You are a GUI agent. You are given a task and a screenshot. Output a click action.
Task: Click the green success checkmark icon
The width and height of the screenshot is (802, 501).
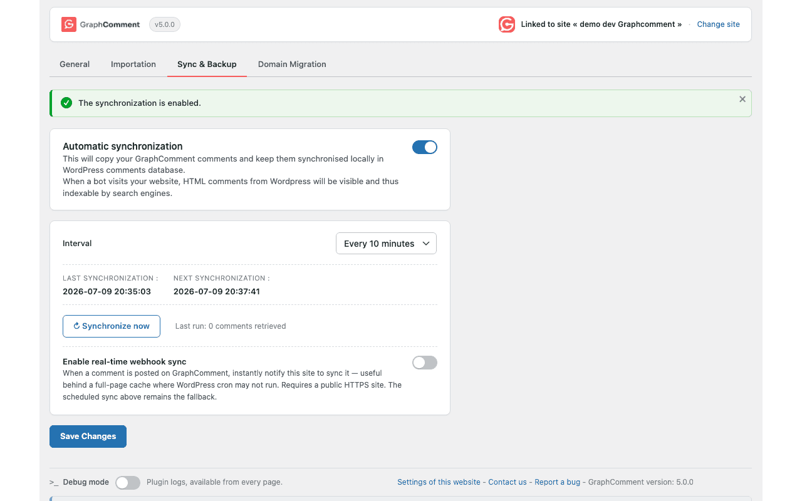(66, 103)
